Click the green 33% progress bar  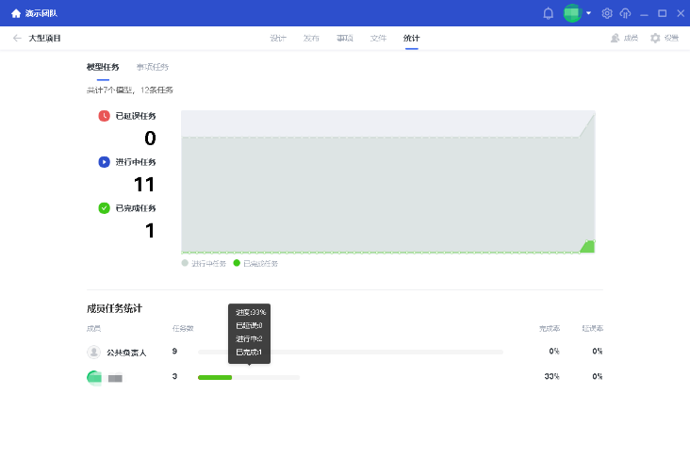[215, 377]
